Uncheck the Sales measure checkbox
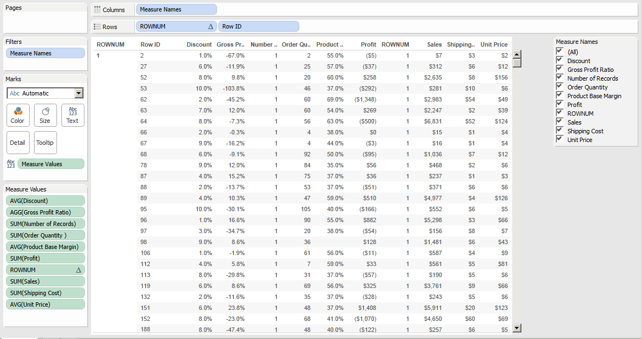 point(560,122)
